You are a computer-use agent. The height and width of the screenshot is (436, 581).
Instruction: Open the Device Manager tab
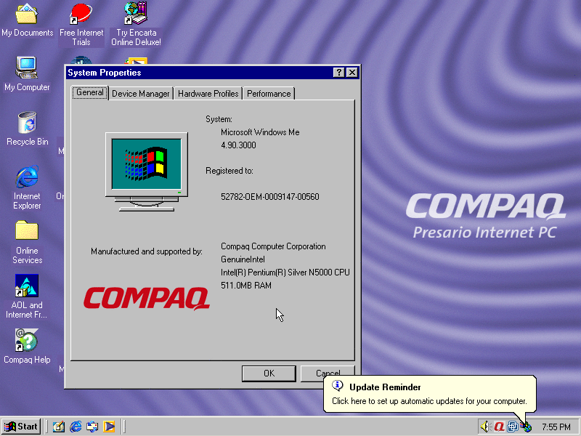(x=141, y=94)
